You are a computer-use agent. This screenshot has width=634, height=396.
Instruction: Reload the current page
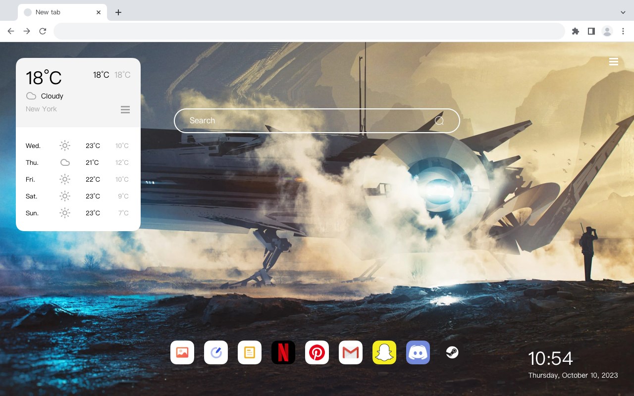43,31
